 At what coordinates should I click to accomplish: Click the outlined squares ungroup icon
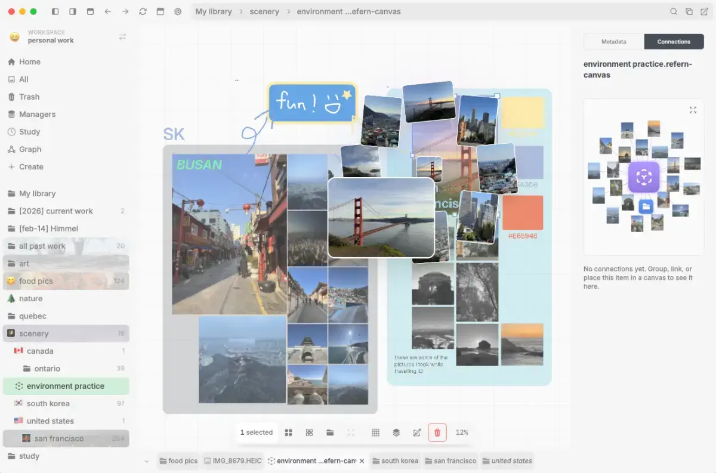309,432
